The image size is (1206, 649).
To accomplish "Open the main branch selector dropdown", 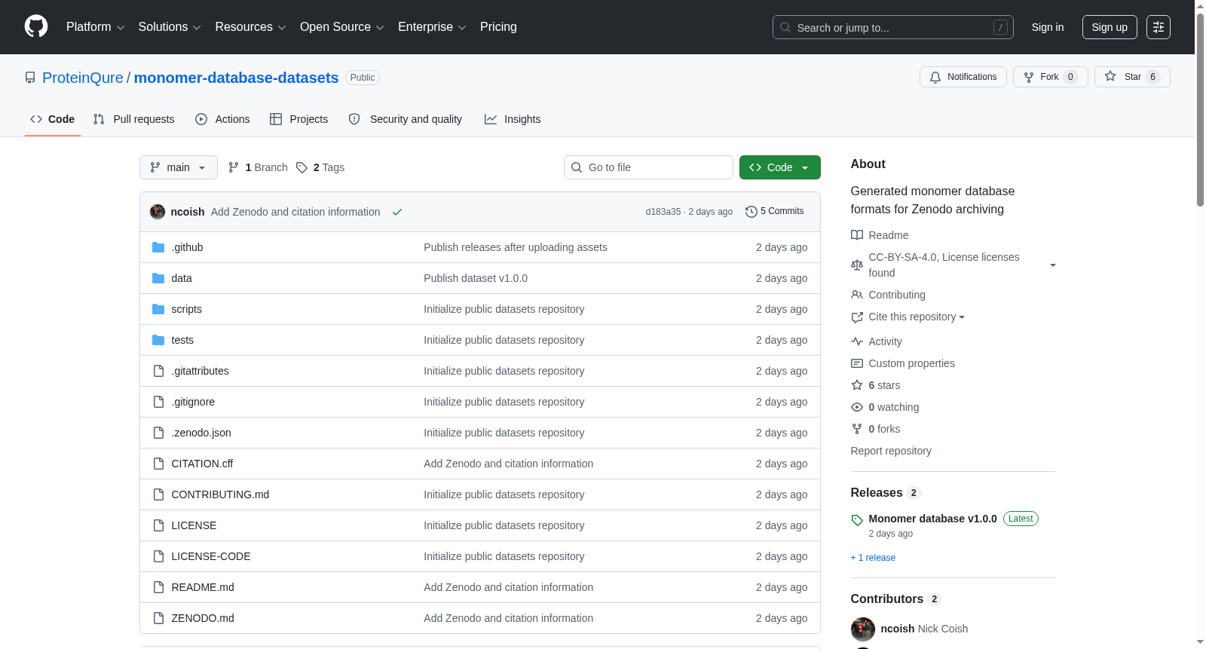I will pyautogui.click(x=179, y=167).
